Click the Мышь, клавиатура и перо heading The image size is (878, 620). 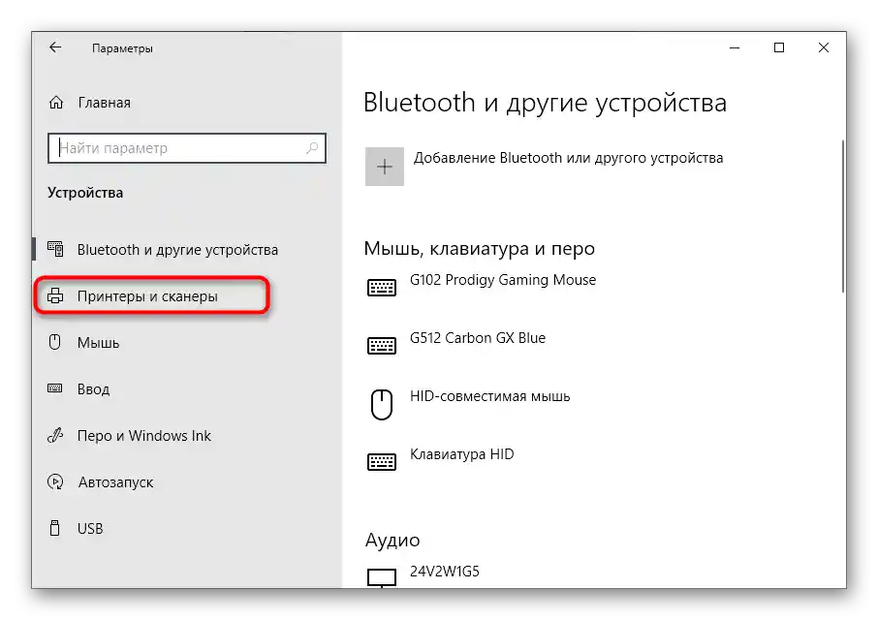(480, 248)
